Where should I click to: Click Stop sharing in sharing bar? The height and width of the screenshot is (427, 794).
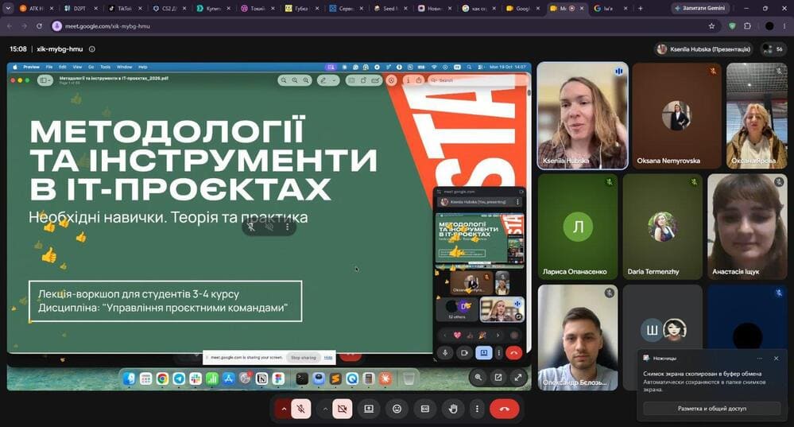click(x=304, y=358)
